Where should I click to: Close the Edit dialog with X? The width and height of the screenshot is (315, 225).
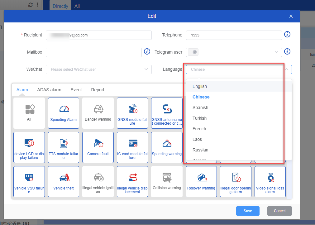coord(291,16)
